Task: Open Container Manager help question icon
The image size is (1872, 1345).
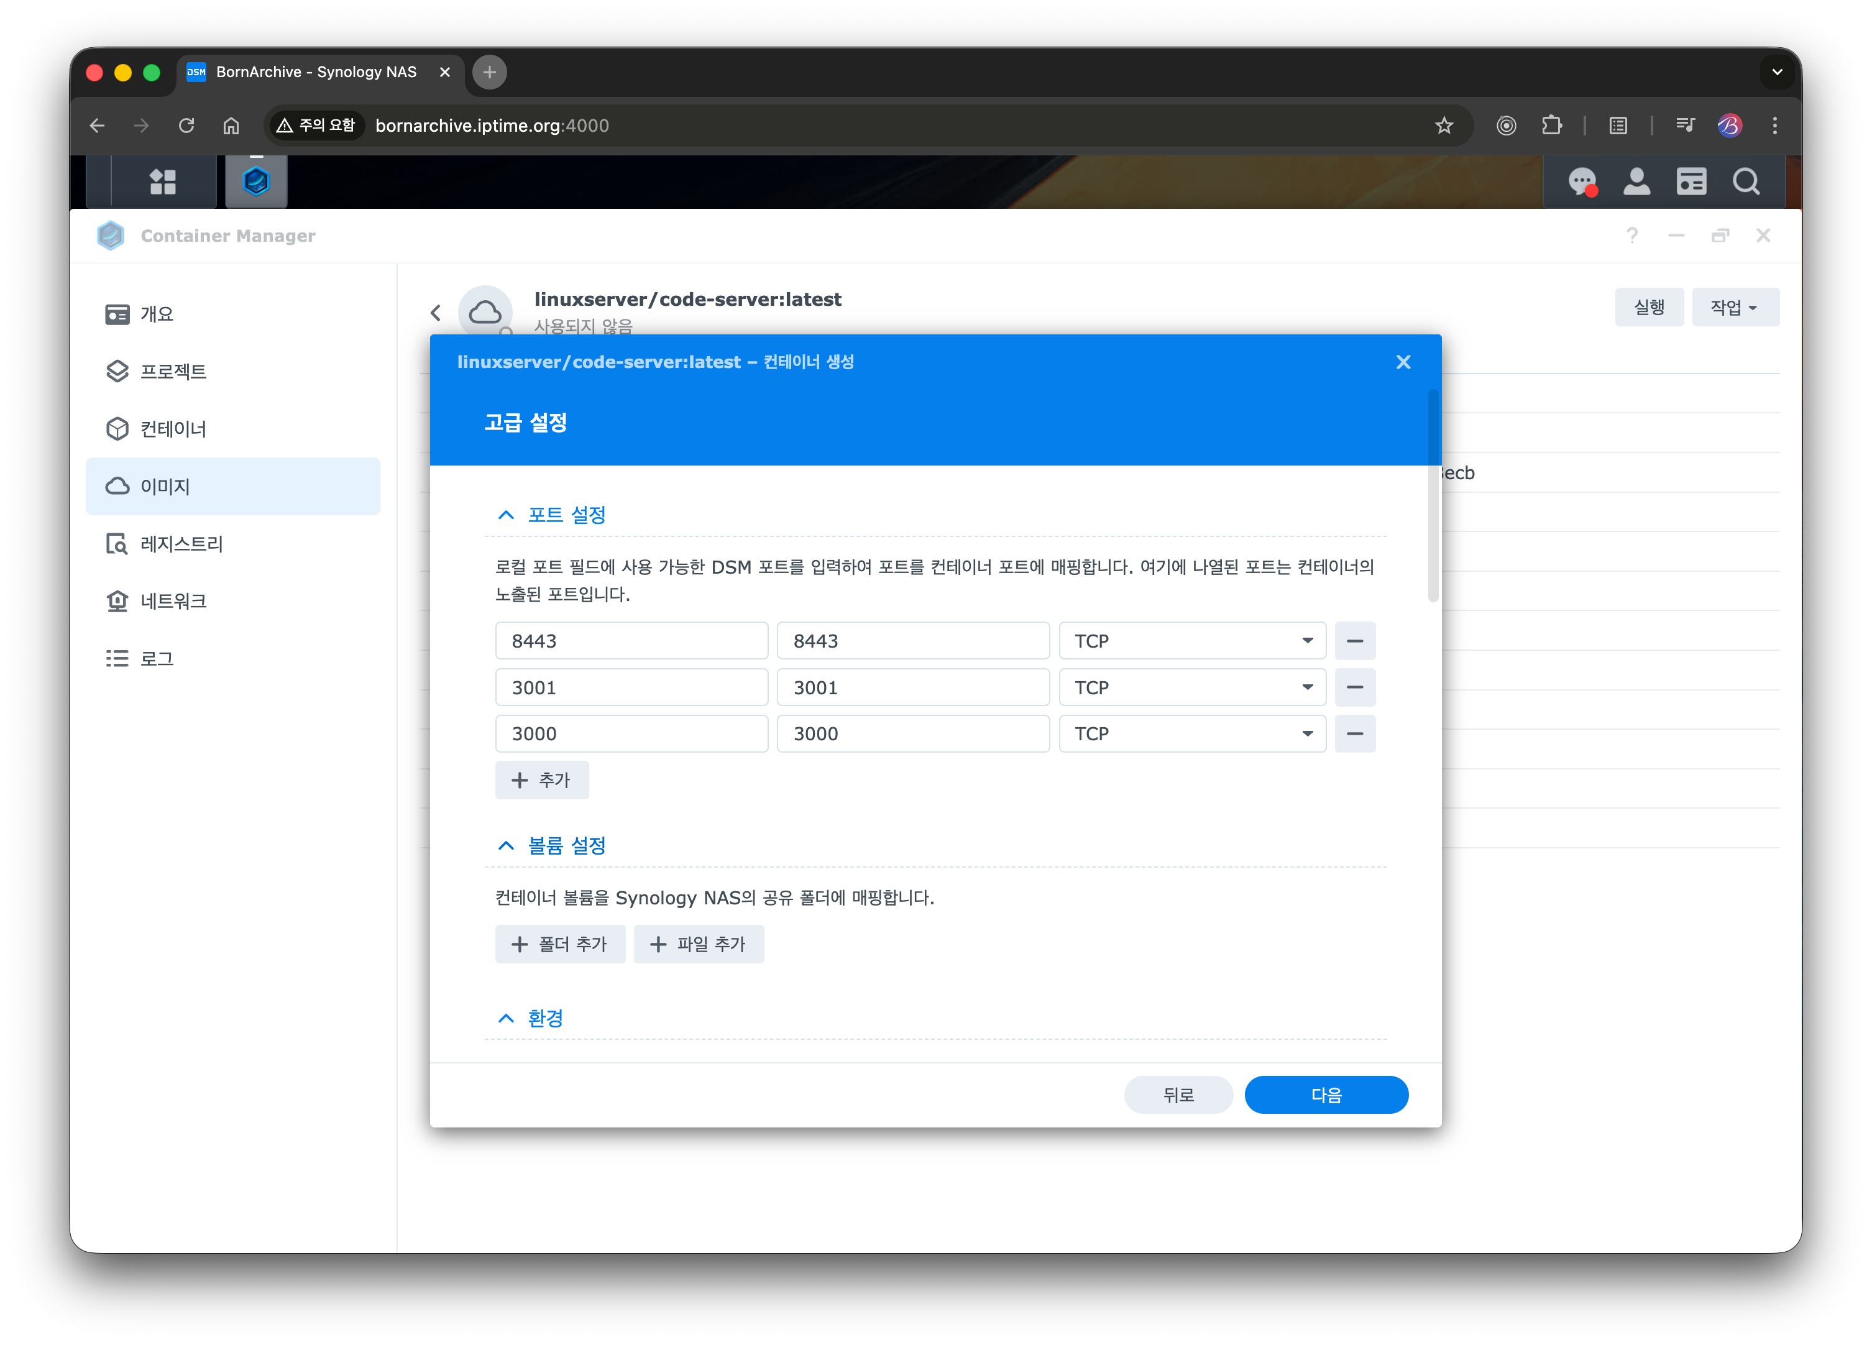Action: coord(1632,236)
